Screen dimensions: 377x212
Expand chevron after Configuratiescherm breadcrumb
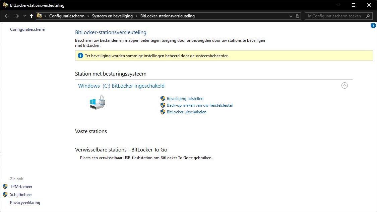[88, 16]
